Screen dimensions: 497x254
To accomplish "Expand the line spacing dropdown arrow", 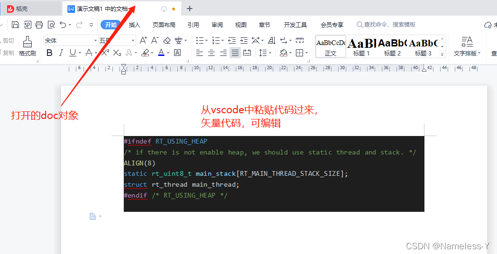I will point(270,53).
